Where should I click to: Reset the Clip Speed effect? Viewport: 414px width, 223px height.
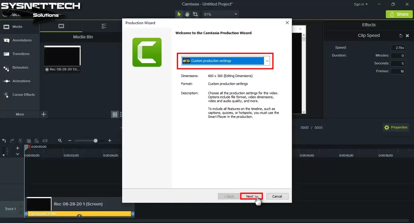(401, 36)
